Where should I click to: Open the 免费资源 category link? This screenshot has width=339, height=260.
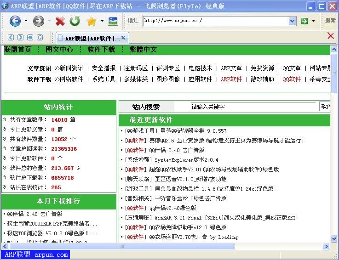click(263, 68)
